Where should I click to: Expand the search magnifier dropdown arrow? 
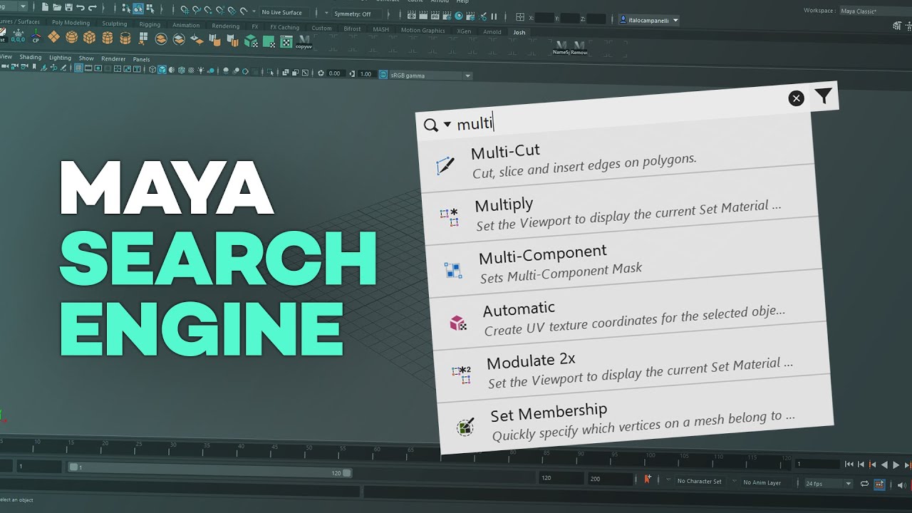tap(447, 124)
